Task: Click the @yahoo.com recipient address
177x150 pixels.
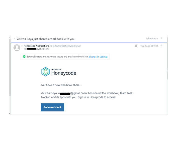Action: pyautogui.click(x=38, y=49)
